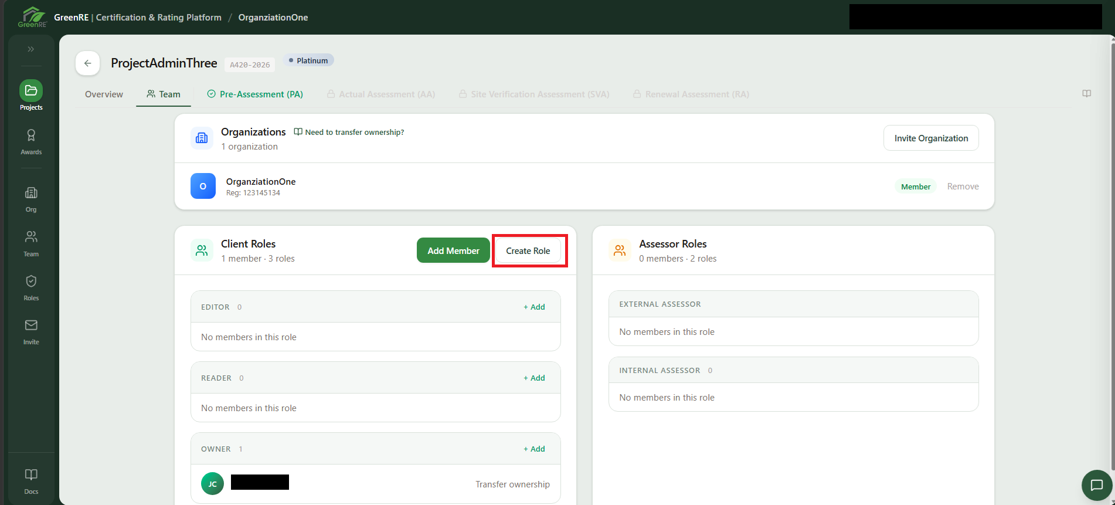Open Docs in the sidebar
The width and height of the screenshot is (1115, 505).
pos(31,482)
